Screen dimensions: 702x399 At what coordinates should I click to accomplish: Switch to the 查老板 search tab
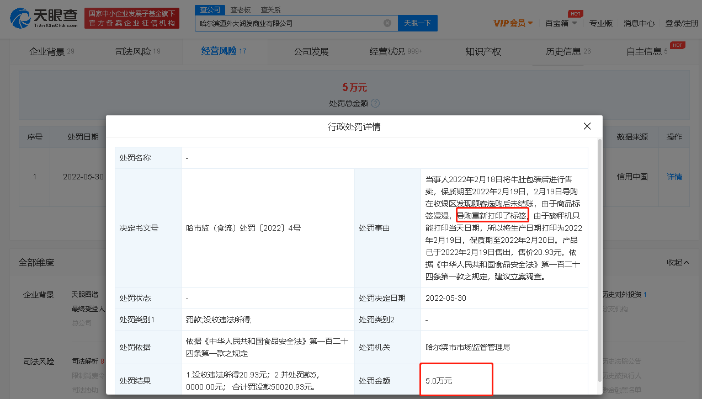[240, 9]
